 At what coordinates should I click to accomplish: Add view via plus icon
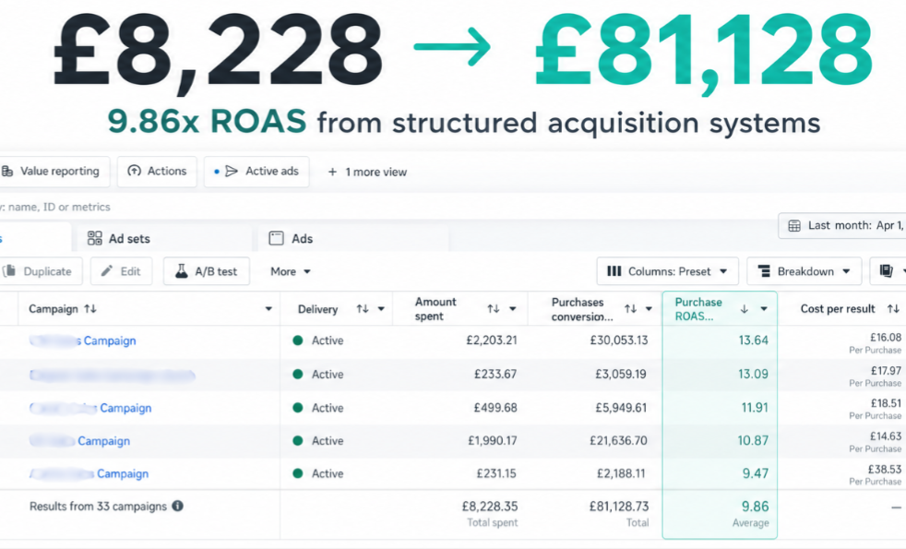(332, 172)
